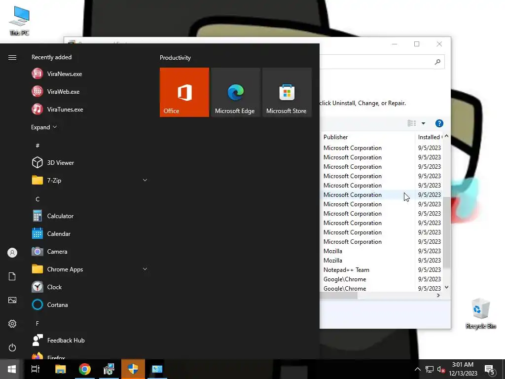Image resolution: width=505 pixels, height=379 pixels.
Task: Click the vertical scrollbar in programs list
Action: [446, 232]
